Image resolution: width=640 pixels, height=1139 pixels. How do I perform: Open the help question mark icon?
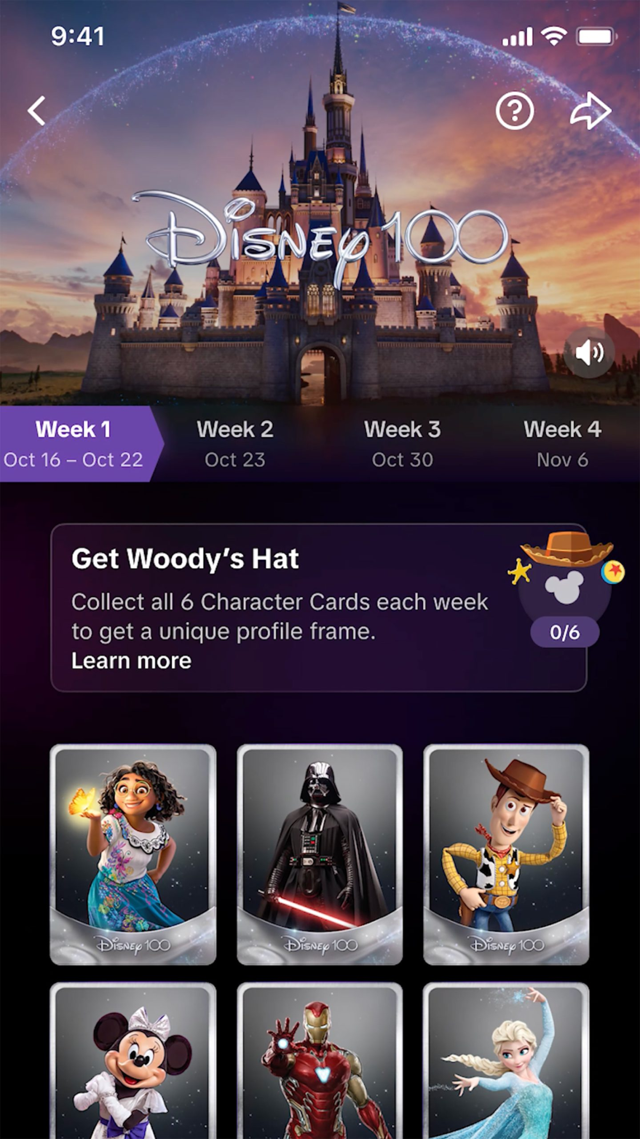(515, 111)
